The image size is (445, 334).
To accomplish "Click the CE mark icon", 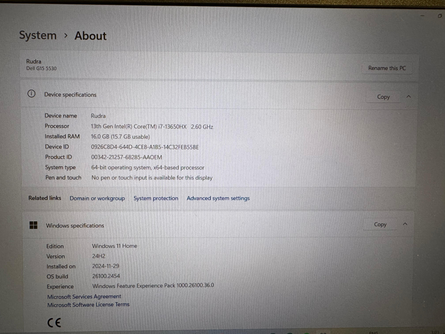I will [x=54, y=323].
